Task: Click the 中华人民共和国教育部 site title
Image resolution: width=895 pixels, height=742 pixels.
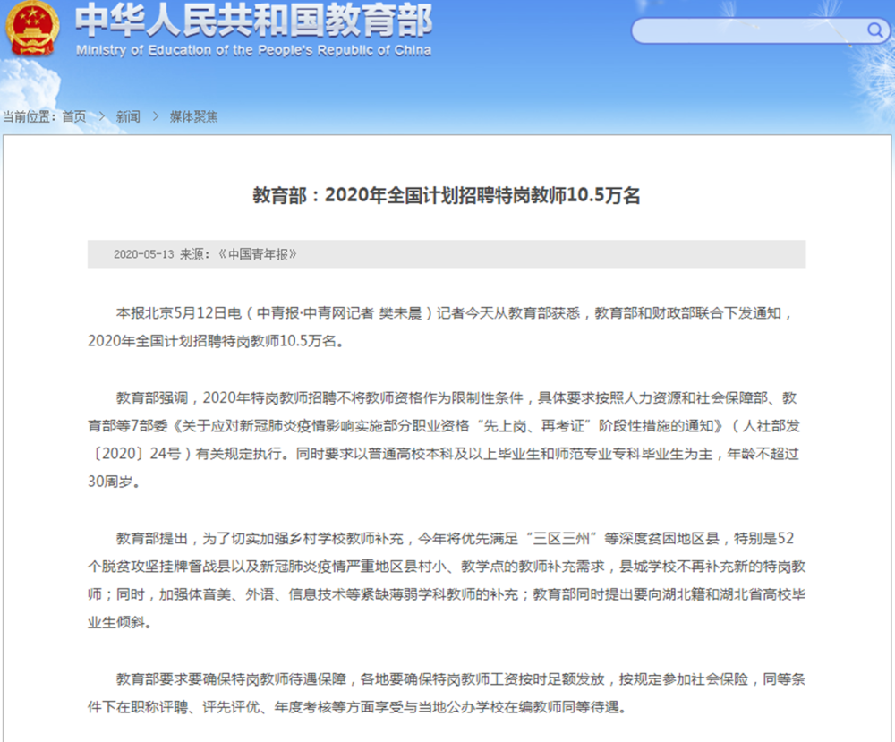Action: point(253,21)
